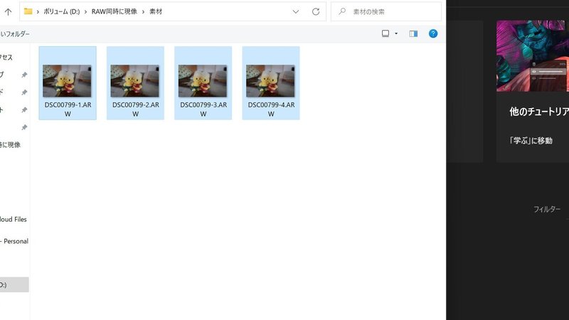Select thumbnail of DSC00799-2.ARW
Image resolution: width=569 pixels, height=320 pixels.
(134, 81)
